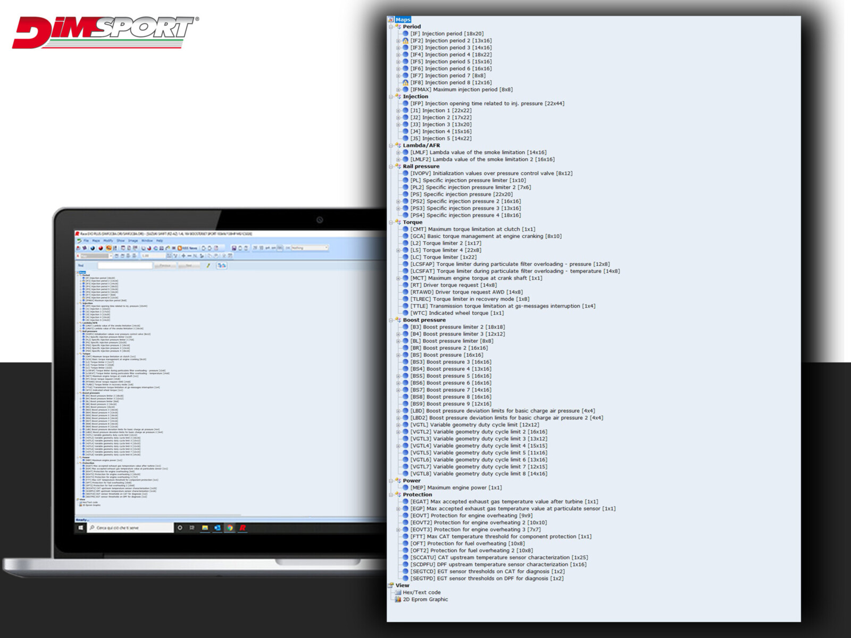Click the 2D Eprom Graphic chart icon
851x638 pixels.
click(x=398, y=600)
